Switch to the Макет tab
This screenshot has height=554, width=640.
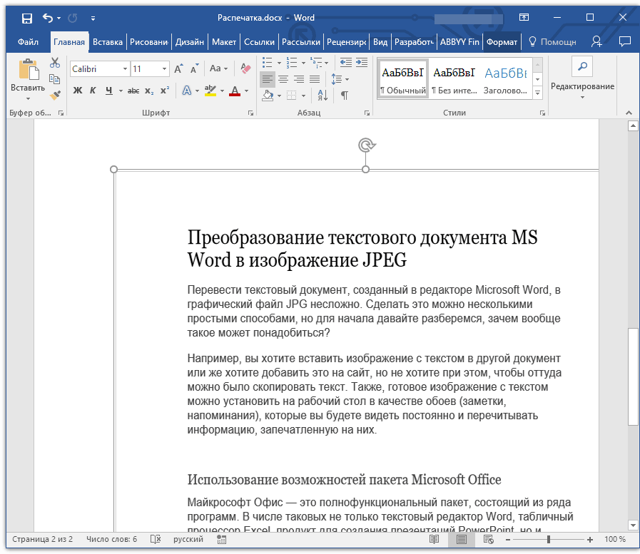(x=223, y=42)
